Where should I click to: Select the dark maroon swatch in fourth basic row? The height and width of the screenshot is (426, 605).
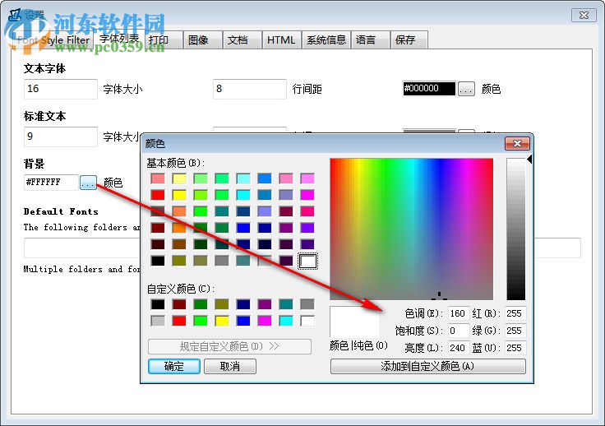click(158, 228)
